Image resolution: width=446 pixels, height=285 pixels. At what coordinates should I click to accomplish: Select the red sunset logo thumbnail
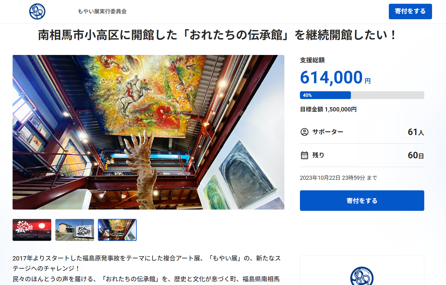click(32, 230)
